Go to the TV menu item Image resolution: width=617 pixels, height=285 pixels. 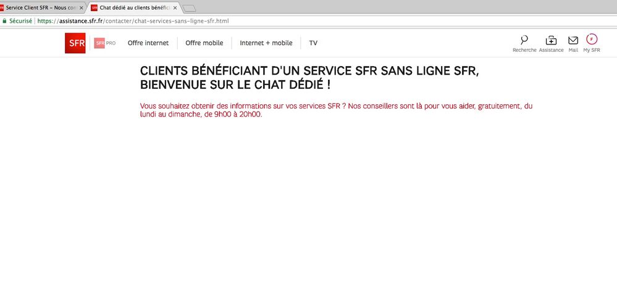(x=313, y=43)
